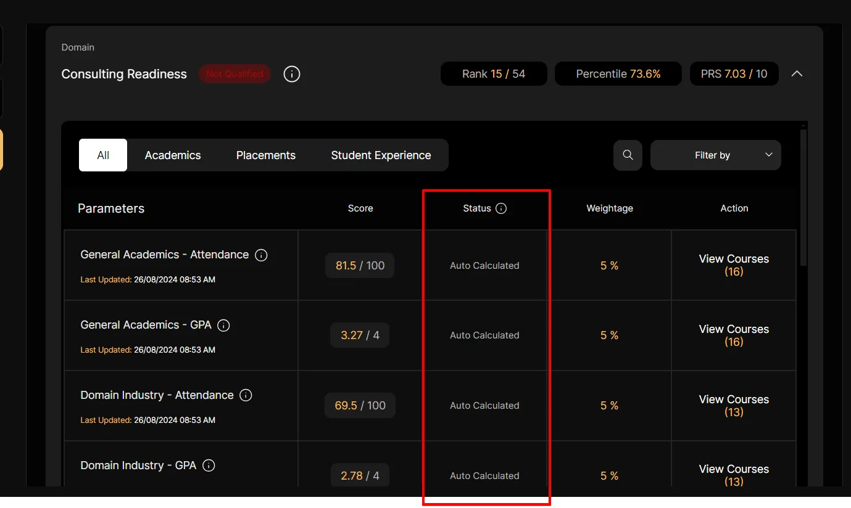View Courses for Domain Industry - Attendance
The width and height of the screenshot is (851, 508).
click(x=734, y=406)
